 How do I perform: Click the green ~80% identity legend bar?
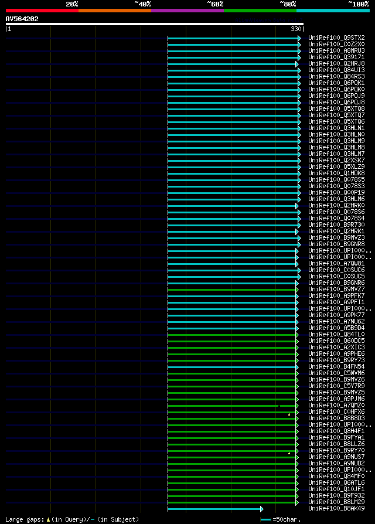tap(260, 11)
